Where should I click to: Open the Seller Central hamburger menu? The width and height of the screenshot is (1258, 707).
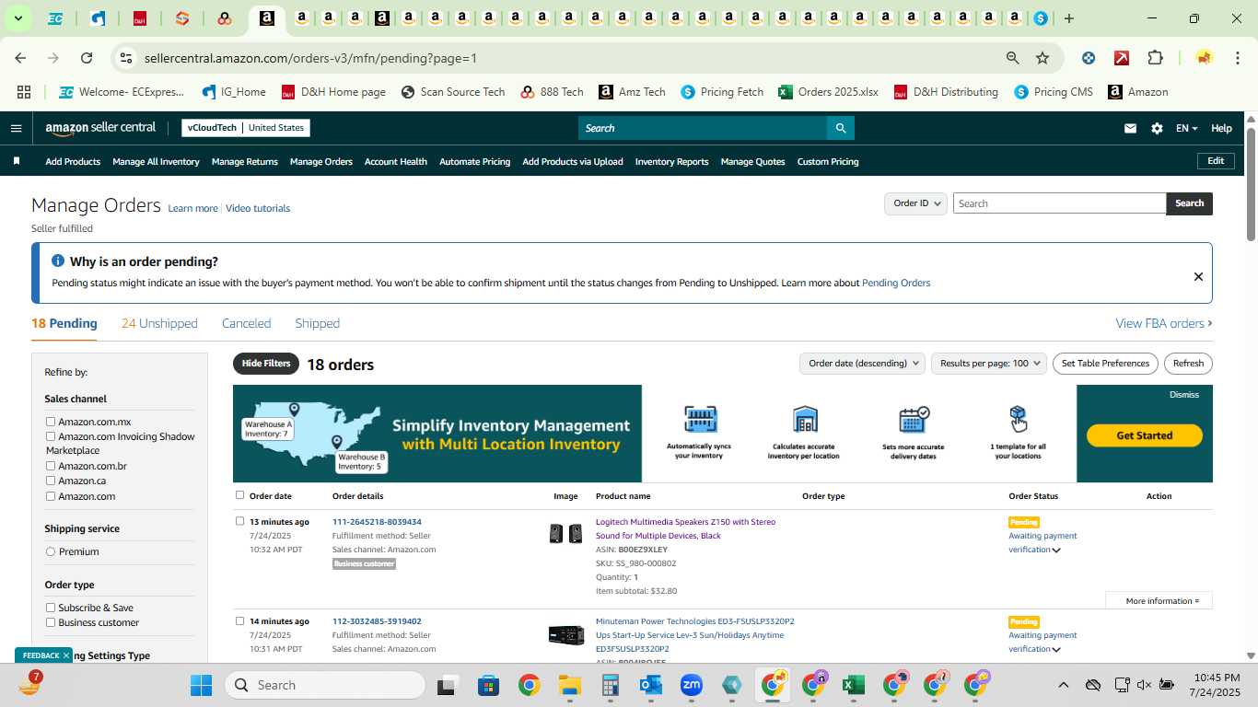(x=16, y=128)
